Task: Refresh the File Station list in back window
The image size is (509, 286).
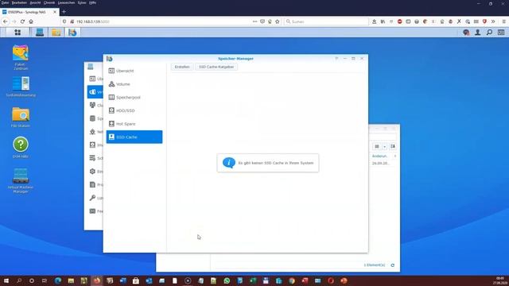Action: tap(392, 265)
